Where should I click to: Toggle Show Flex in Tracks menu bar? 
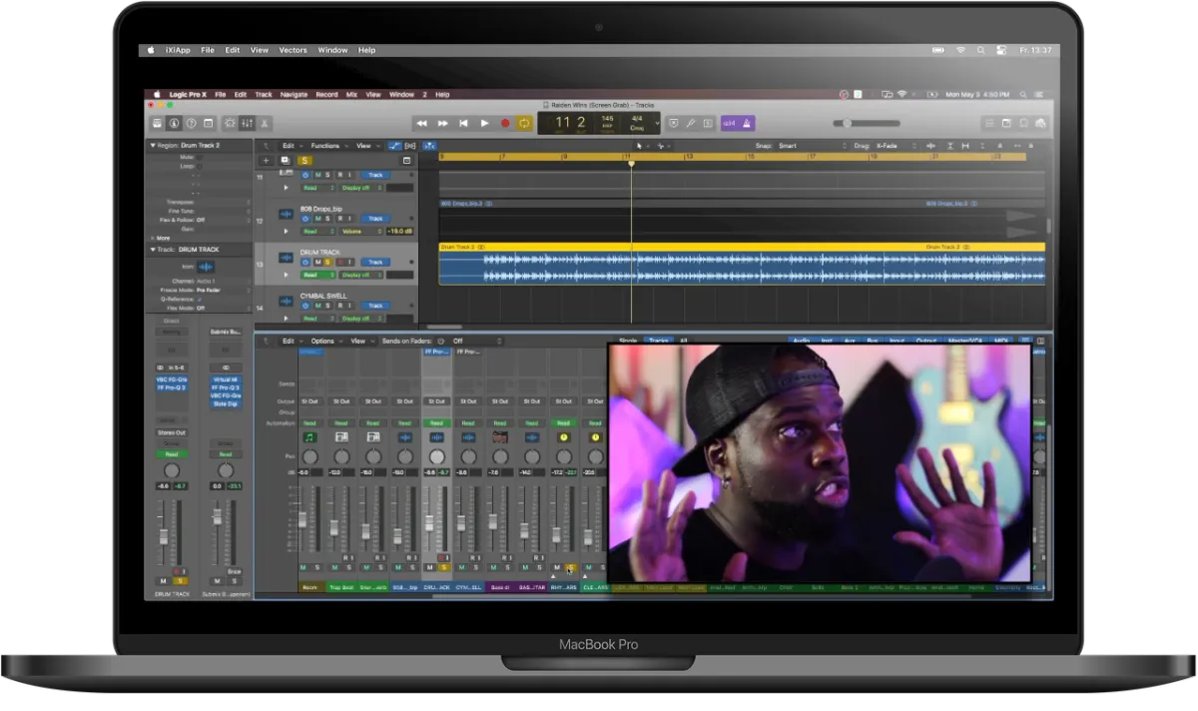(410, 146)
